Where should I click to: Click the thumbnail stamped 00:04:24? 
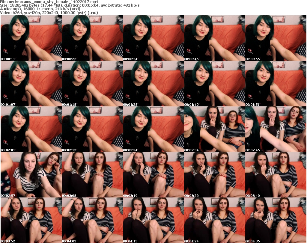point(215,220)
